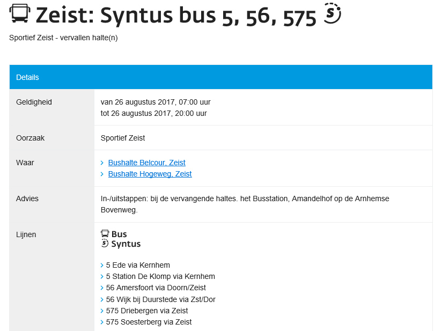Open the Bushalte Belcour, Zeist link

(147, 163)
